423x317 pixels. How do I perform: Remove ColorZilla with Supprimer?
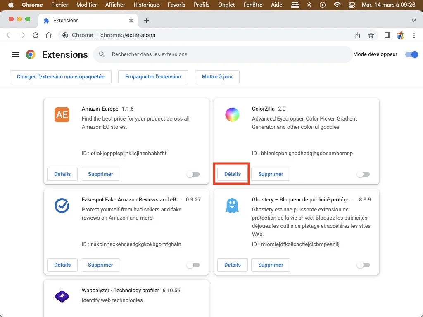tap(271, 174)
